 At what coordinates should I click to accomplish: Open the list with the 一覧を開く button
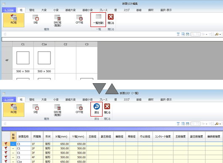98,19
